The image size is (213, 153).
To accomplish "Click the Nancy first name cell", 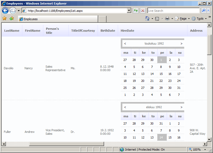I will click(x=29, y=68).
